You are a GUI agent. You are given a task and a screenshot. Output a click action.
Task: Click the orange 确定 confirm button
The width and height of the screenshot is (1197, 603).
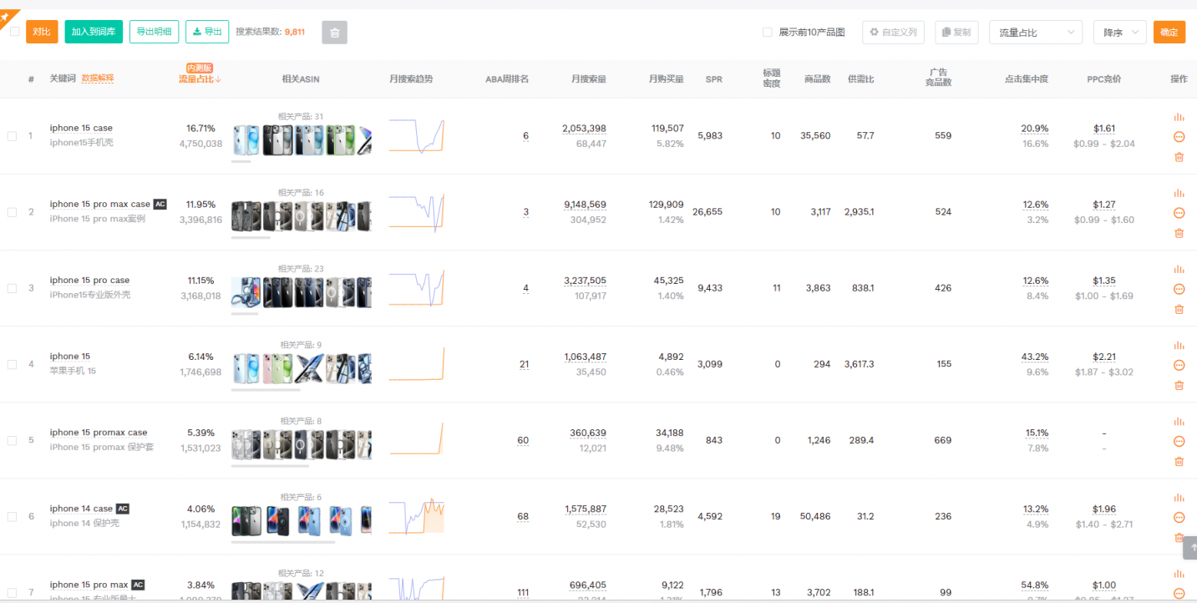(x=1169, y=33)
